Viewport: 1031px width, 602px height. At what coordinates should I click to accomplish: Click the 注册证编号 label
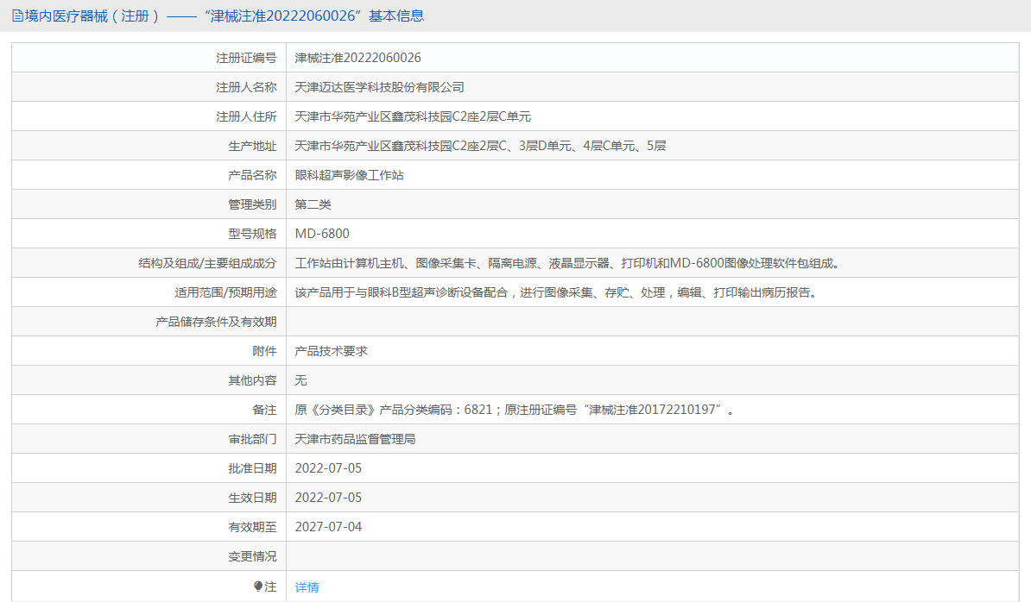(247, 58)
